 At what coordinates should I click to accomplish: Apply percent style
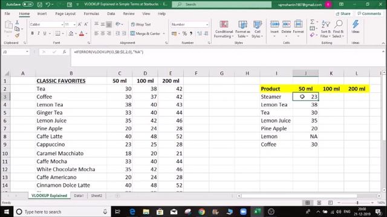[184, 34]
